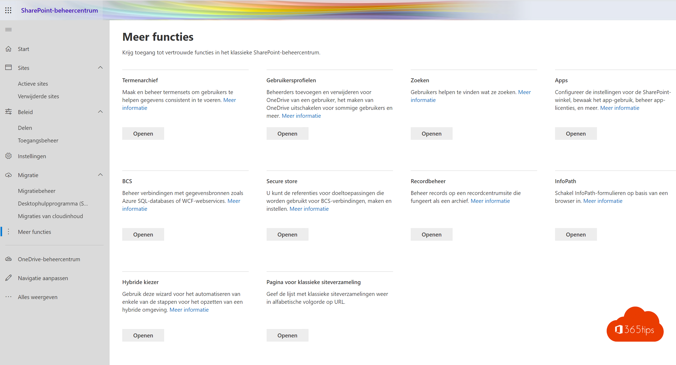Open the Zoeken feature
This screenshot has height=365, width=676.
[x=432, y=133]
